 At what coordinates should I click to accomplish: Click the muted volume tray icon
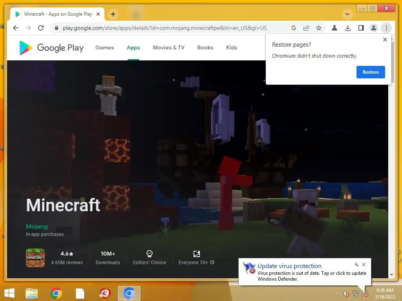tap(346, 294)
